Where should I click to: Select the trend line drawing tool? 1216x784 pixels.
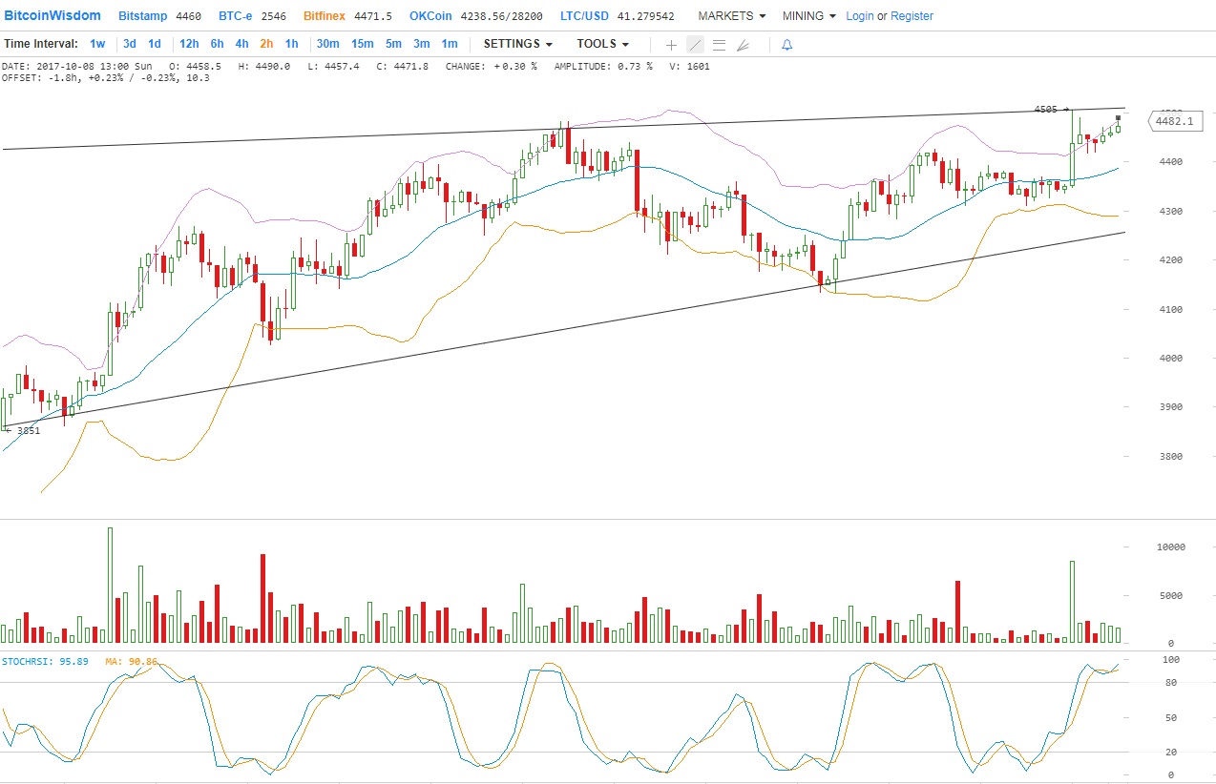point(695,45)
